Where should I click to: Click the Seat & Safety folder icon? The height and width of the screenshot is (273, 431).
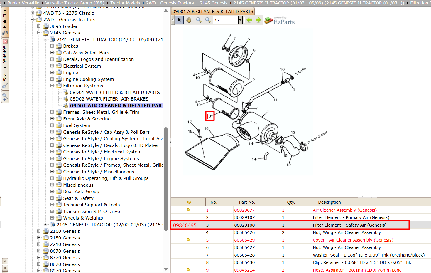click(59, 198)
